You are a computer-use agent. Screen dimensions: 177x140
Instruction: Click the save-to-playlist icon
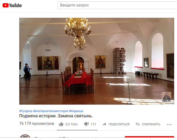click(x=138, y=124)
